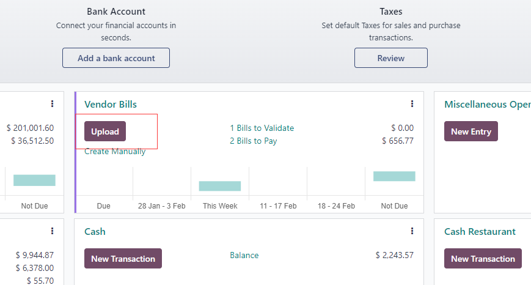Open kebab menu beside $ 201,001.60 card
The height and width of the screenshot is (285, 531).
point(52,104)
